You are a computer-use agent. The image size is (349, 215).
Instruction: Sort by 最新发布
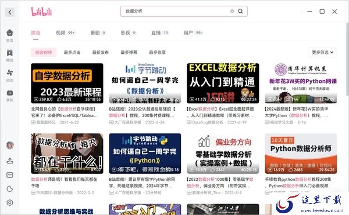pos(101,52)
